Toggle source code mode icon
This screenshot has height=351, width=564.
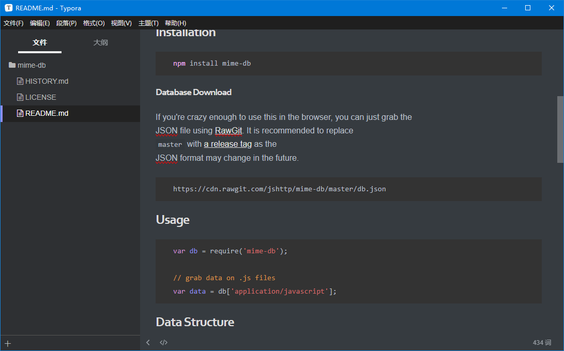coord(163,342)
